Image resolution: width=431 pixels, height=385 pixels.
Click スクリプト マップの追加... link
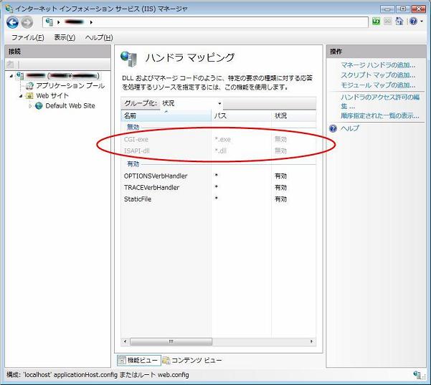coord(378,75)
